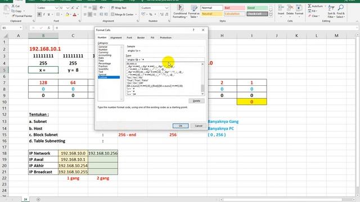The height and width of the screenshot is (202, 360).
Task: Click the Fill Color bucket icon
Action: [67, 15]
